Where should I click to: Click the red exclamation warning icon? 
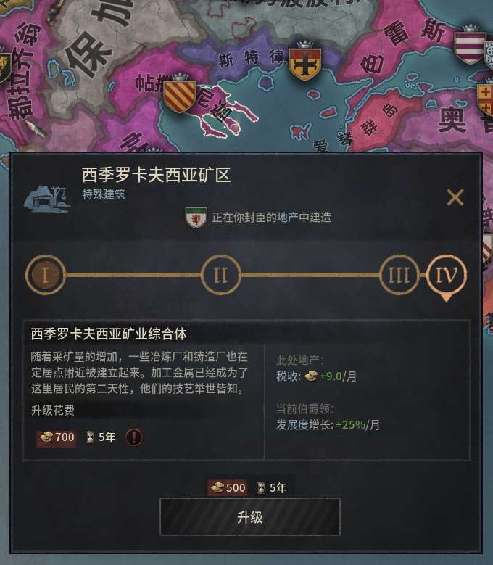tap(134, 437)
